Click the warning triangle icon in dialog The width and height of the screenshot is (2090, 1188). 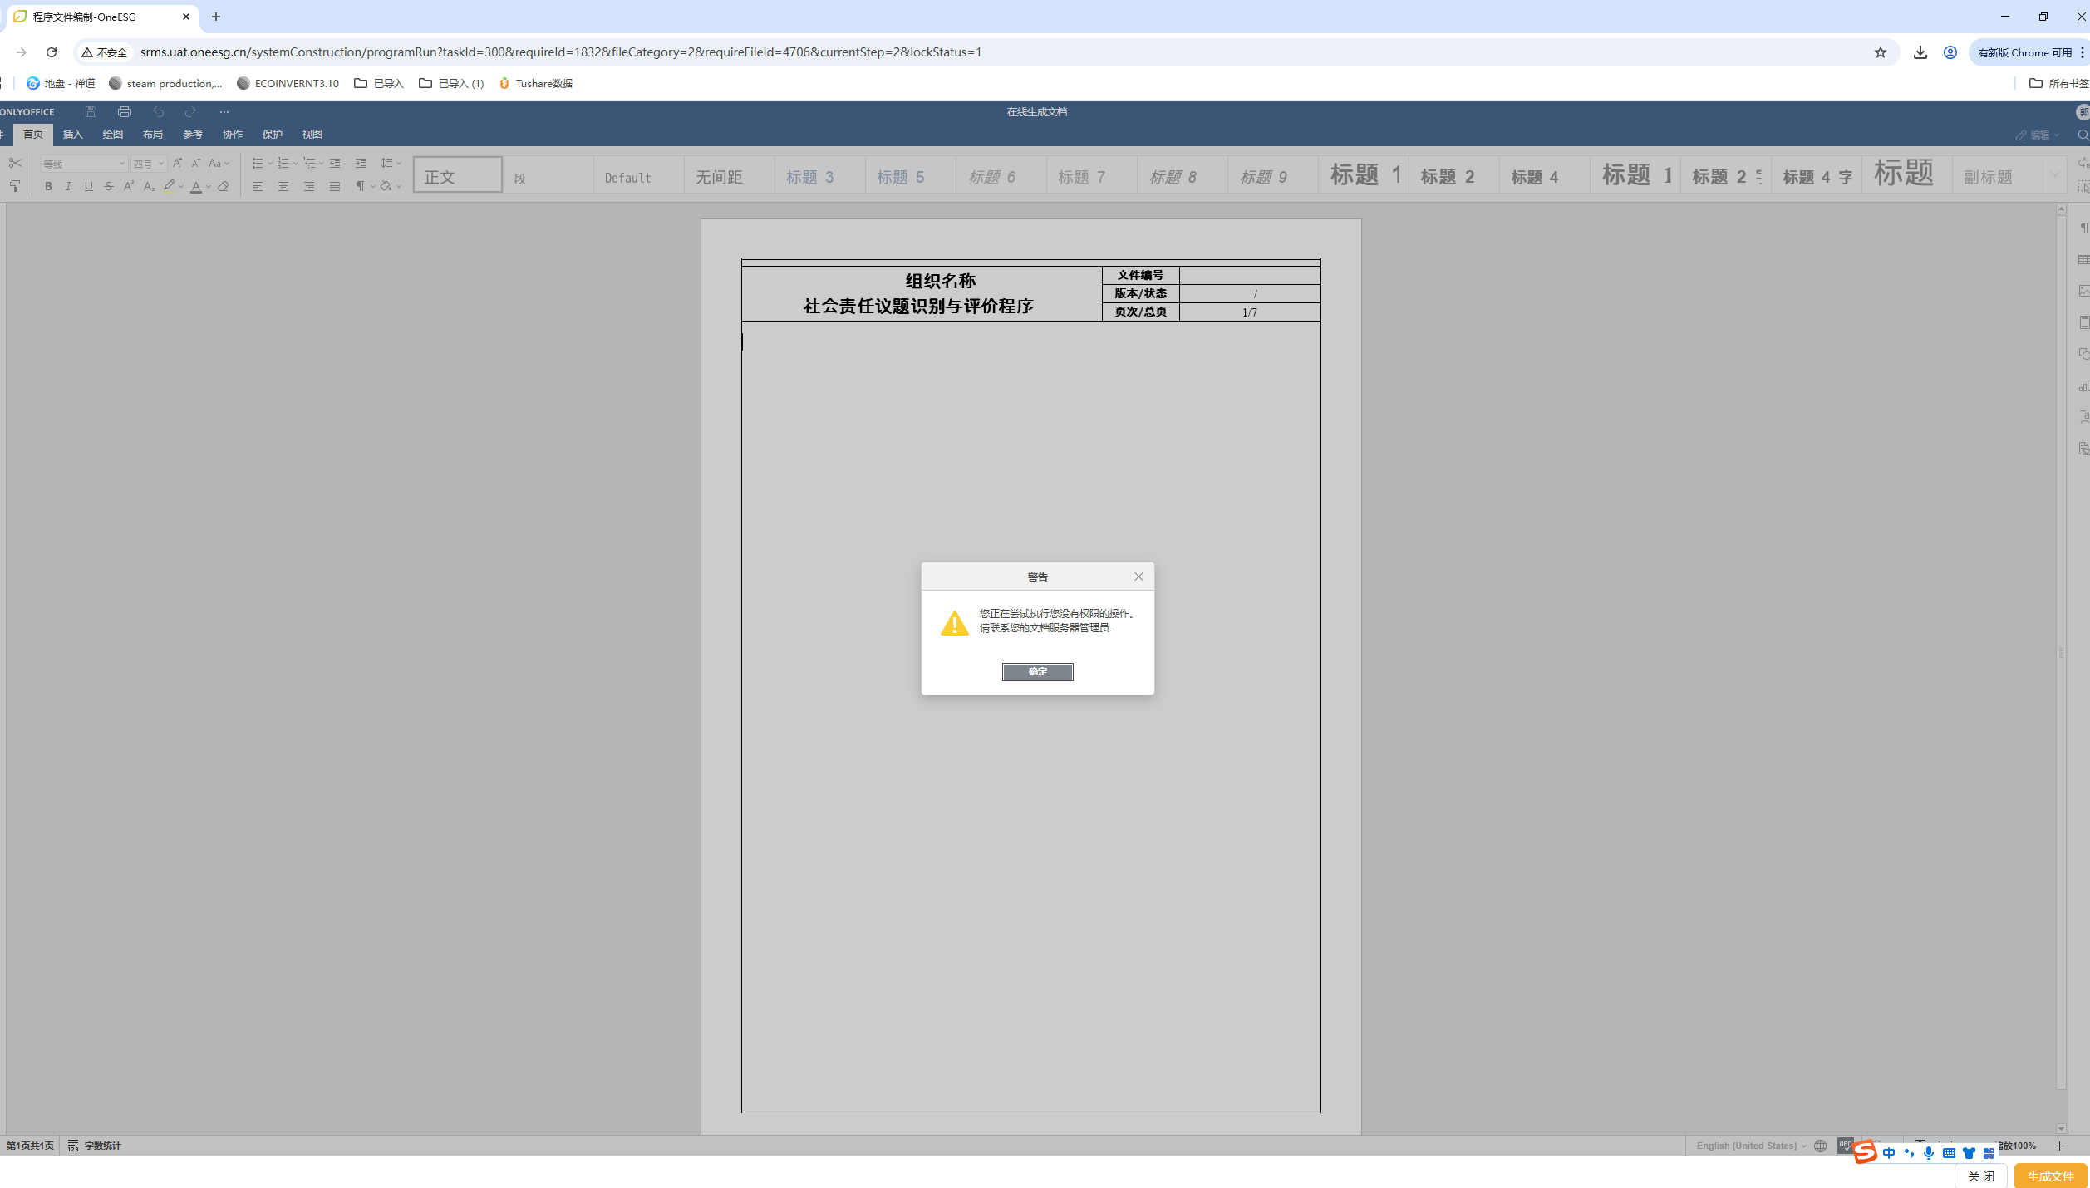[x=954, y=622]
